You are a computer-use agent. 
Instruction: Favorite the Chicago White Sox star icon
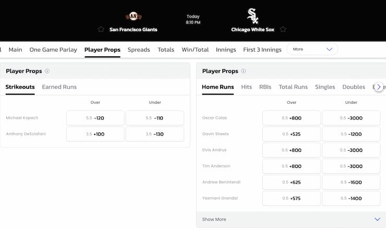click(283, 29)
